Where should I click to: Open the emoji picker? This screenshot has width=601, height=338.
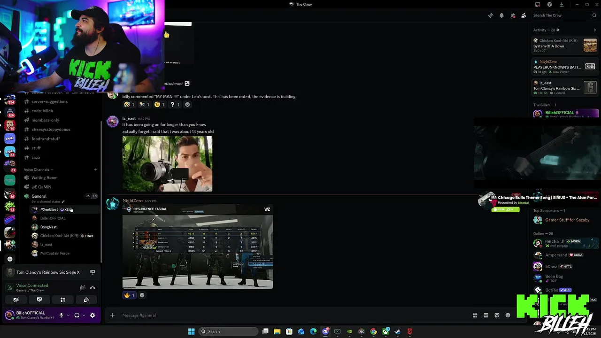point(508,315)
